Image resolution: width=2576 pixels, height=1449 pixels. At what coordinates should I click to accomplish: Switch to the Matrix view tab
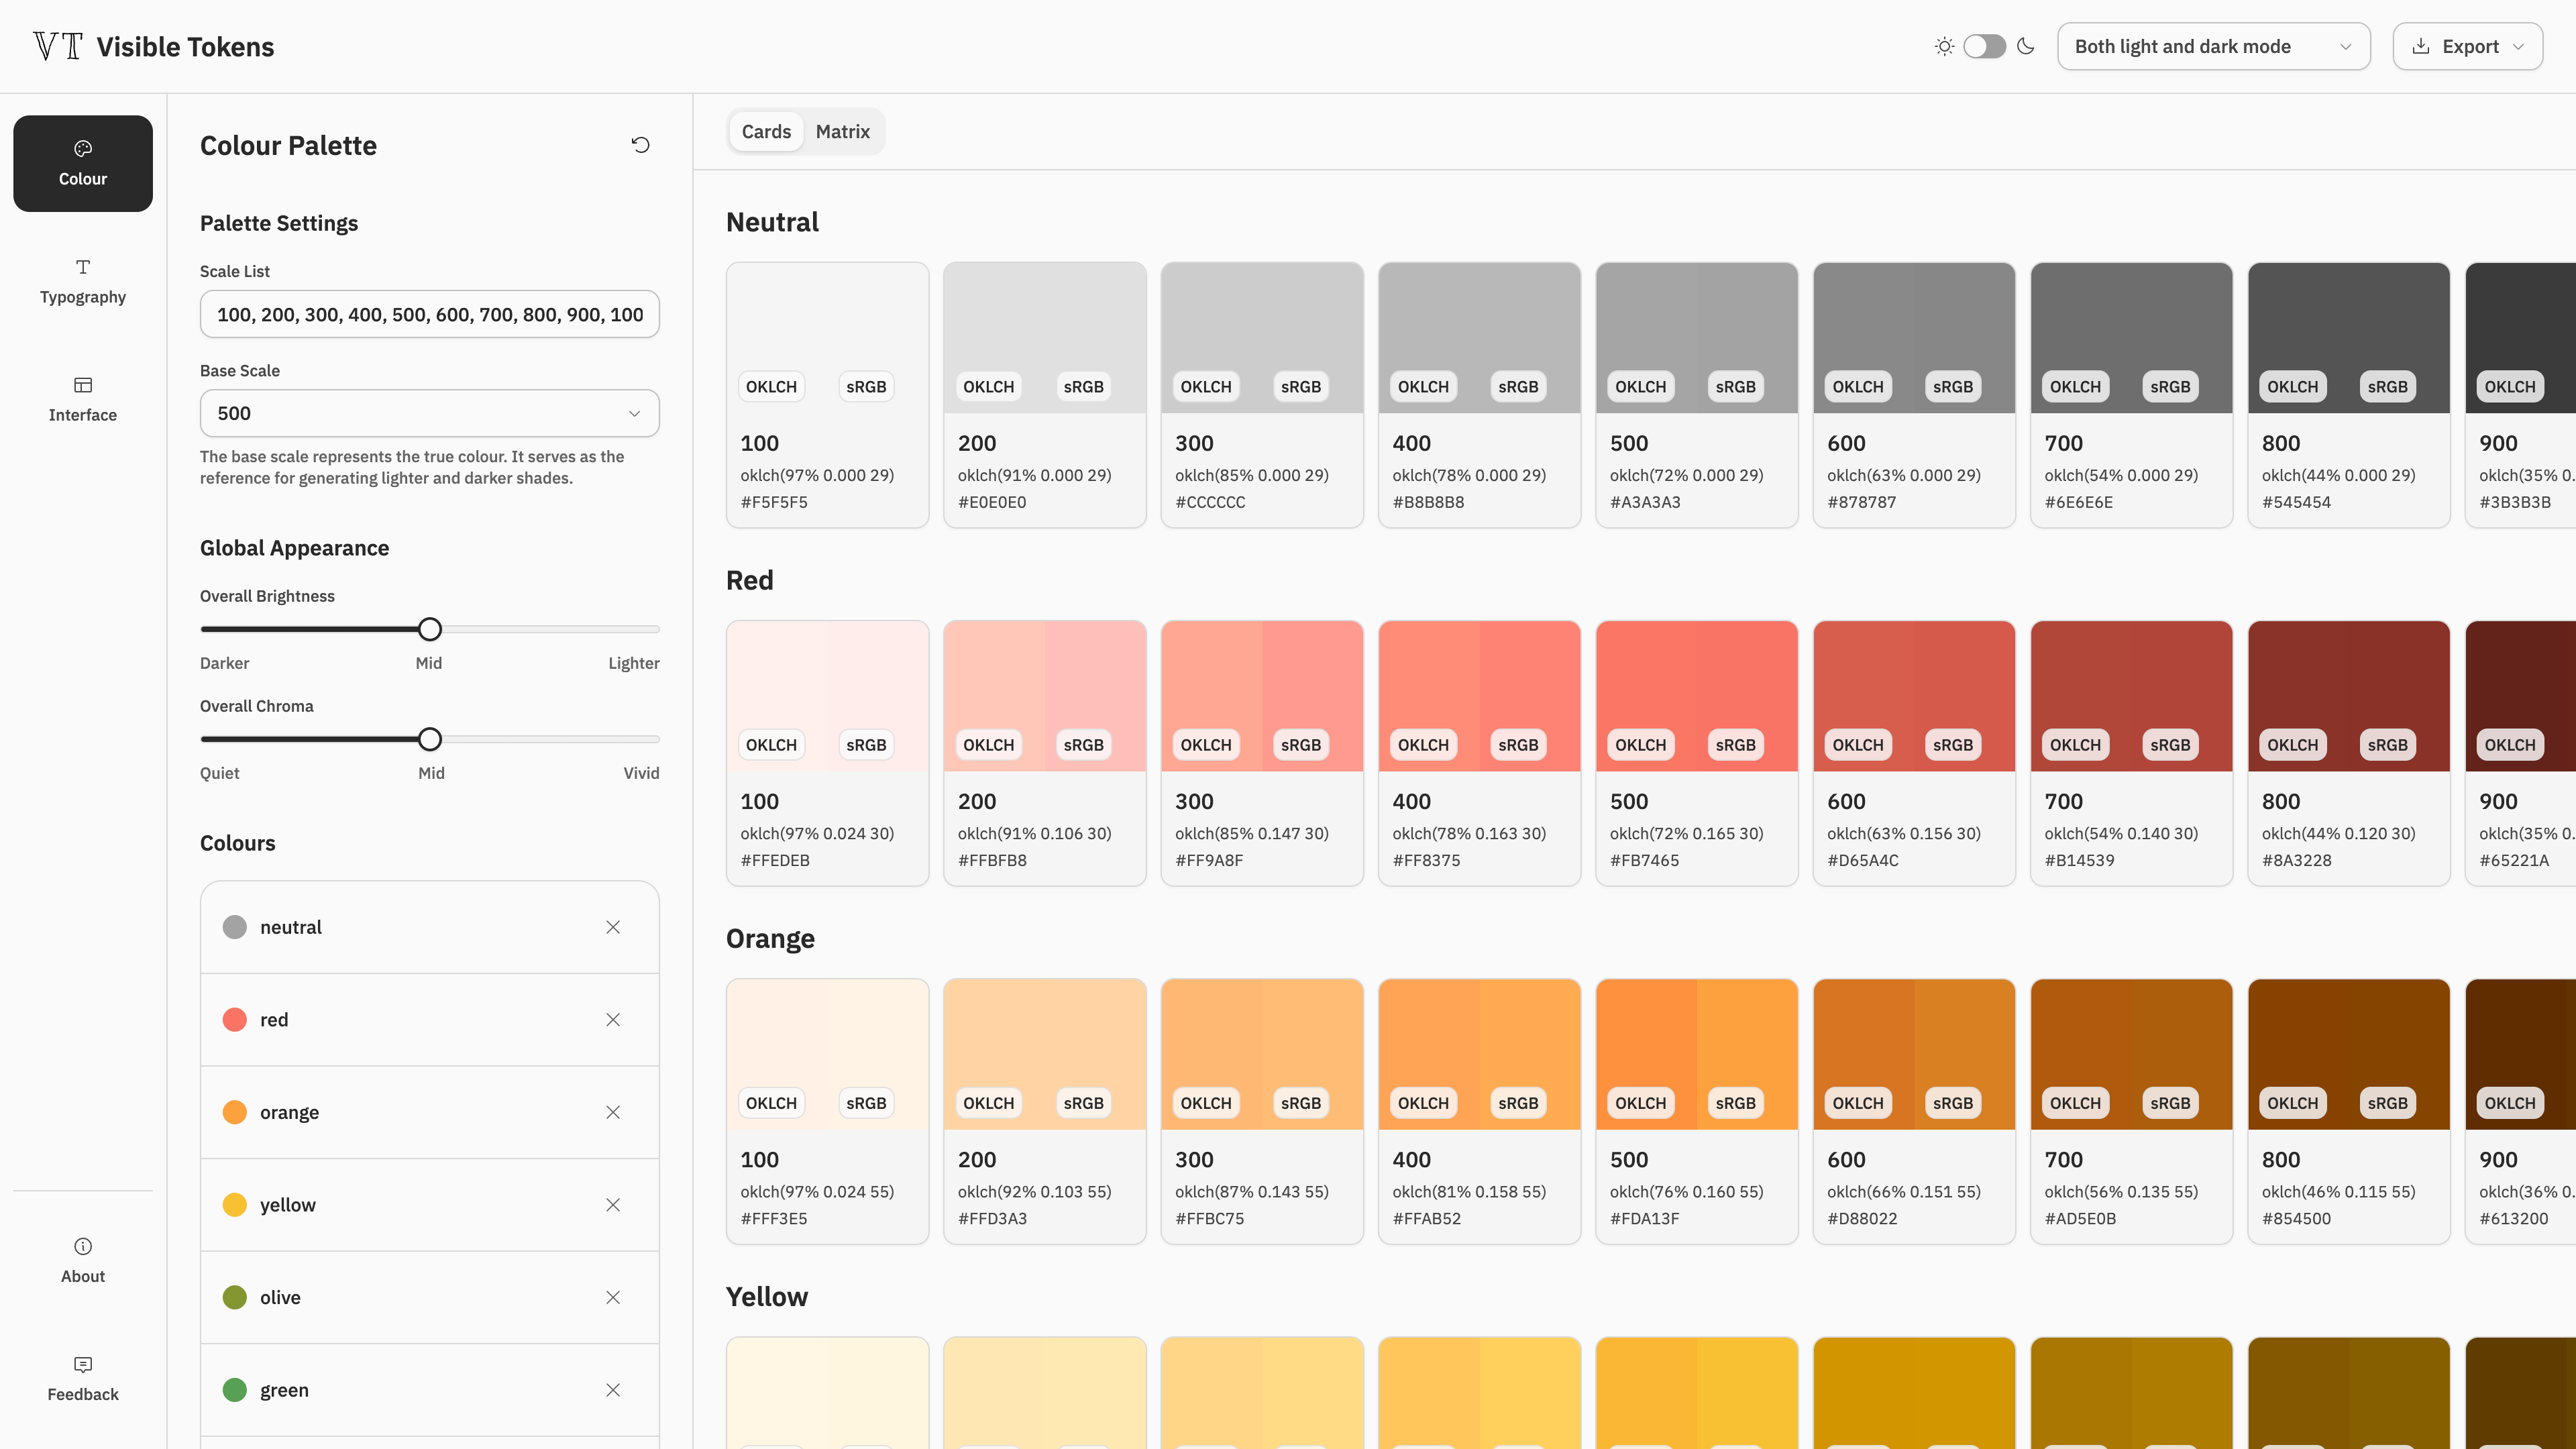pos(843,131)
